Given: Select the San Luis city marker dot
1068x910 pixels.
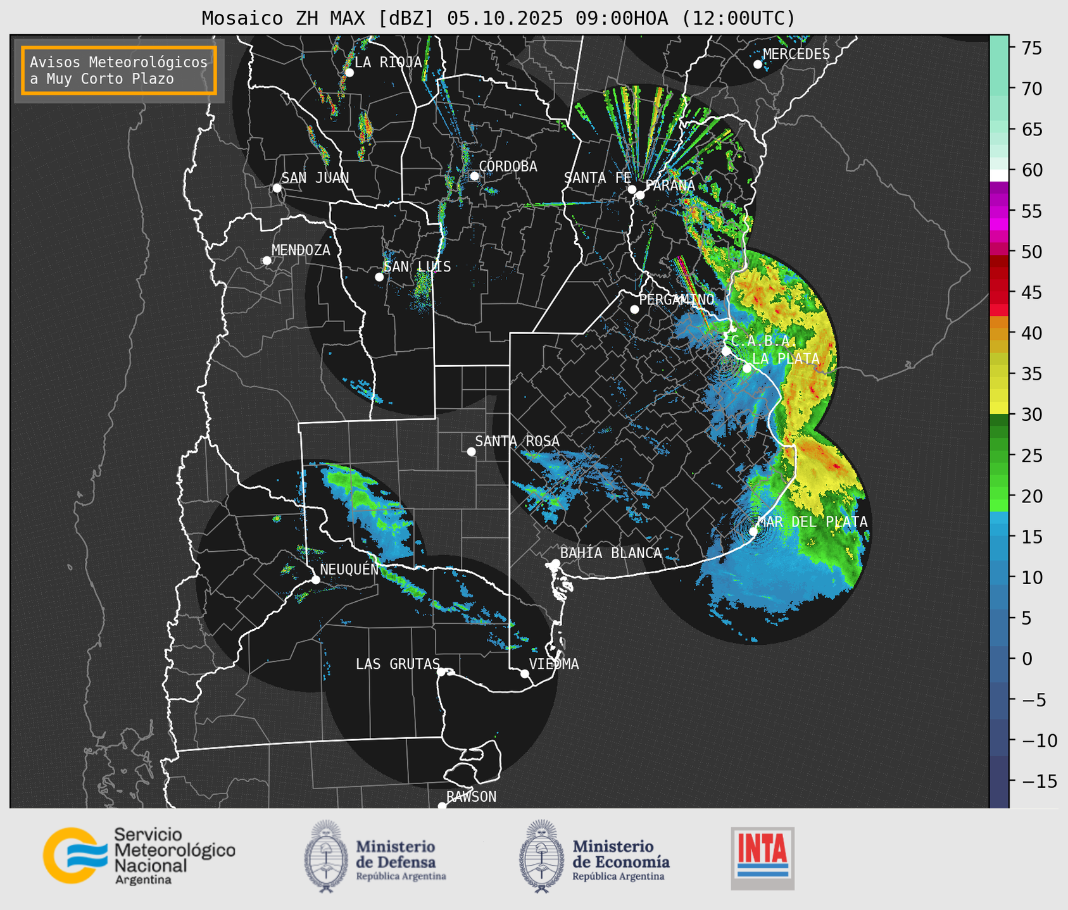Looking at the screenshot, I should point(379,277).
